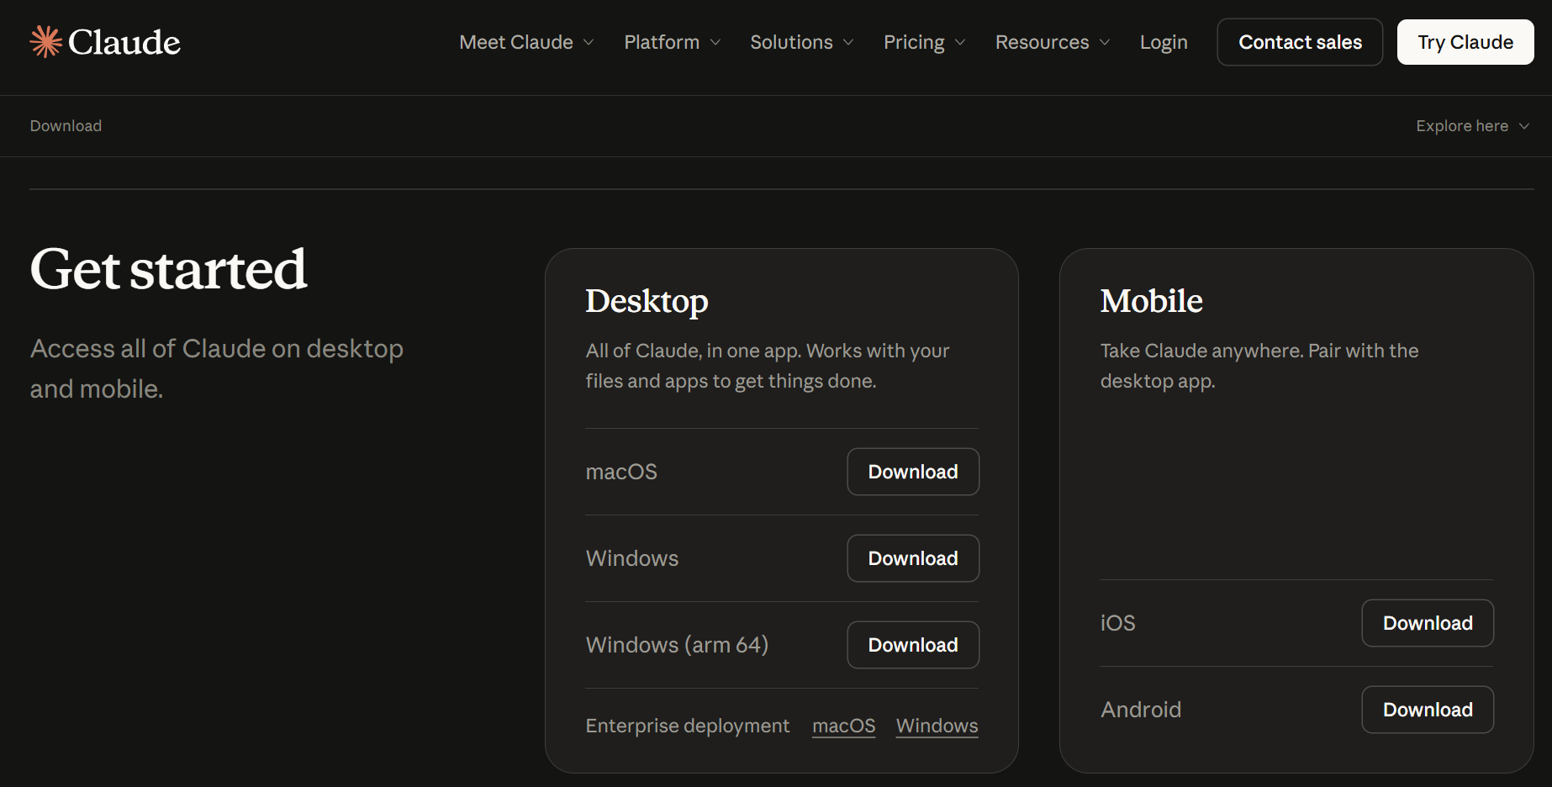The width and height of the screenshot is (1552, 787).
Task: Download Claude for macOS
Action: coord(912,472)
